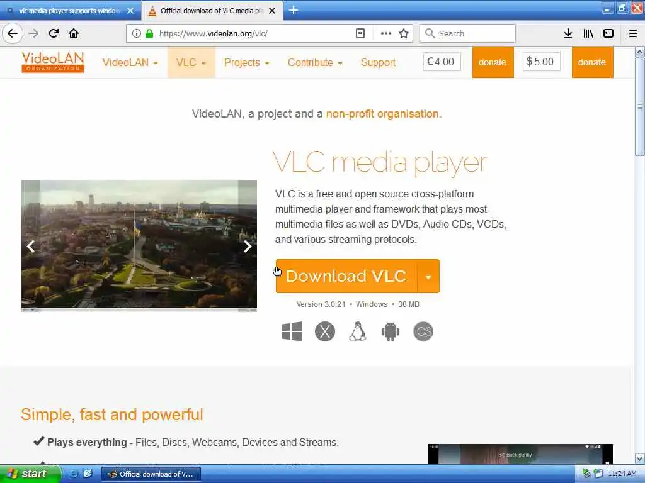The height and width of the screenshot is (483, 645).
Task: Click the page scrollbar down arrow
Action: (x=639, y=458)
